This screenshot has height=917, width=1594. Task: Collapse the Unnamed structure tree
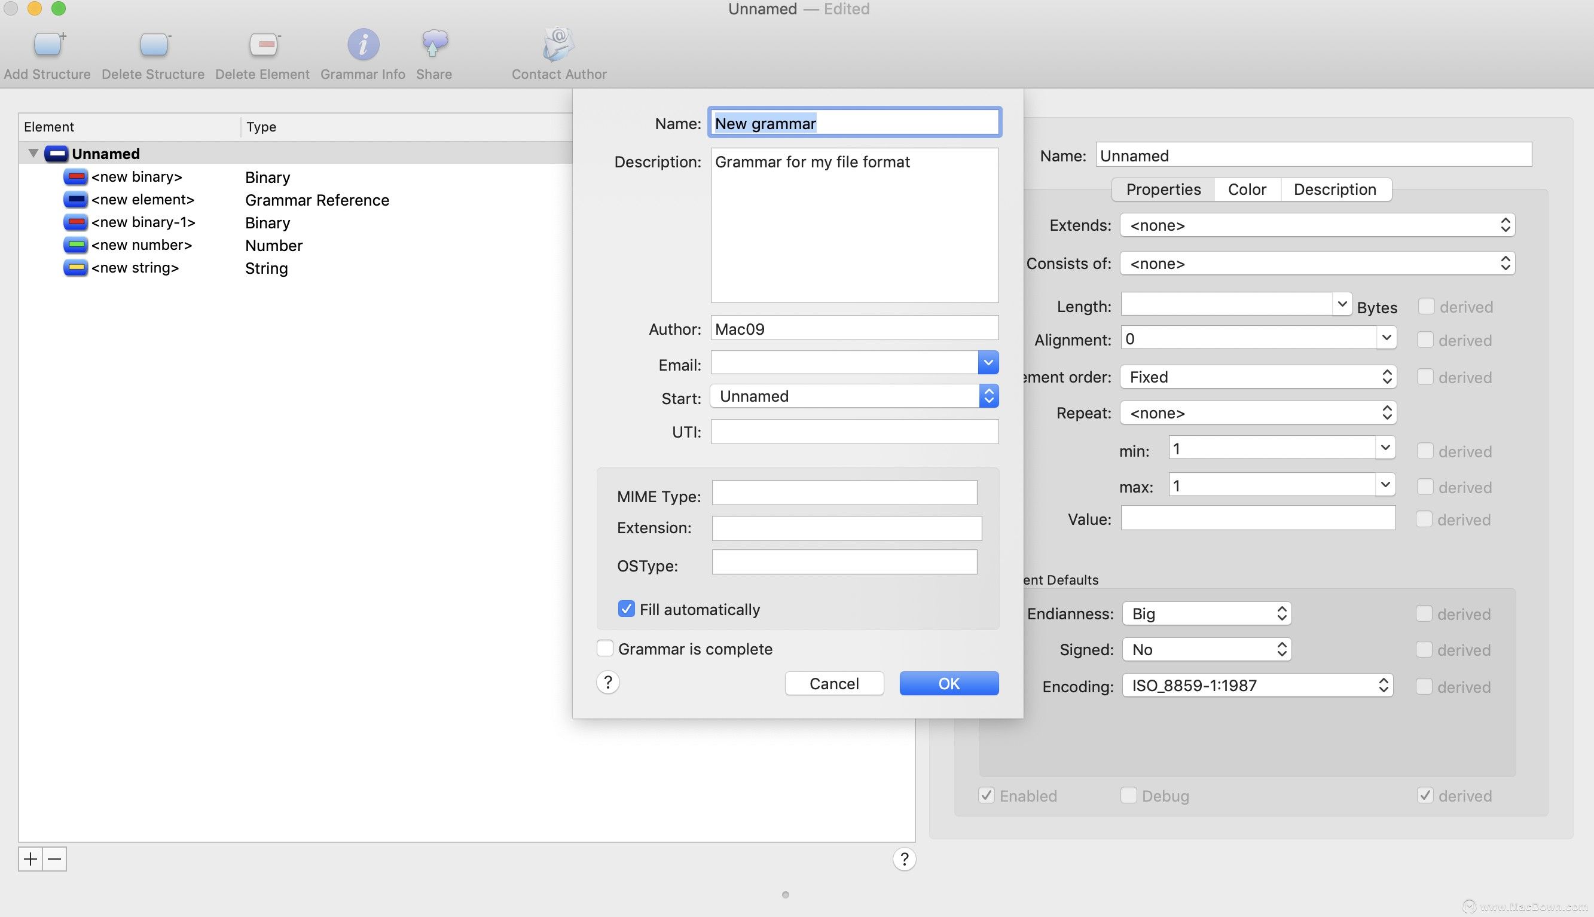click(33, 153)
